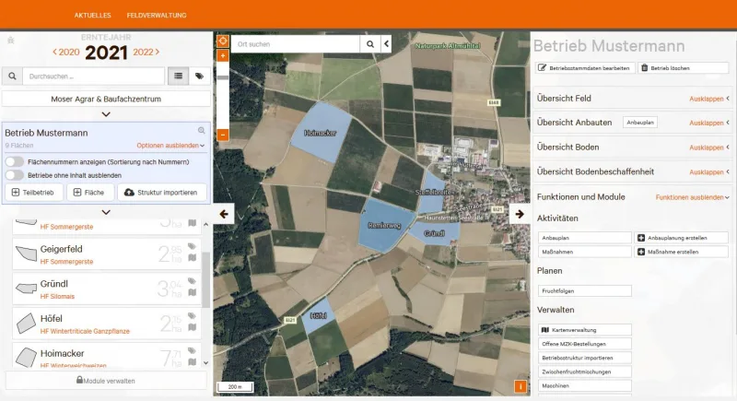
Task: Click the map zoom slider handle
Action: coord(223,77)
